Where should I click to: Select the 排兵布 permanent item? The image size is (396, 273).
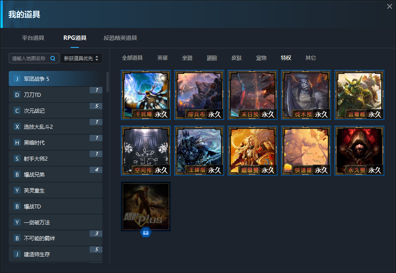[x=199, y=95]
